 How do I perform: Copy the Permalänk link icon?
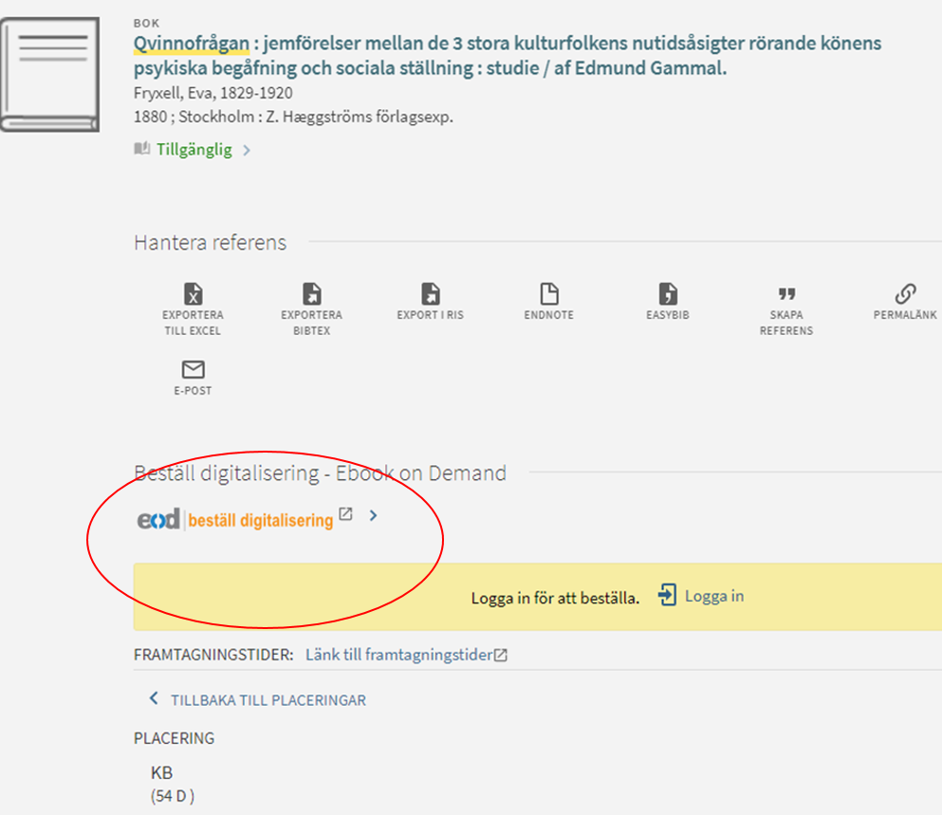coord(905,294)
